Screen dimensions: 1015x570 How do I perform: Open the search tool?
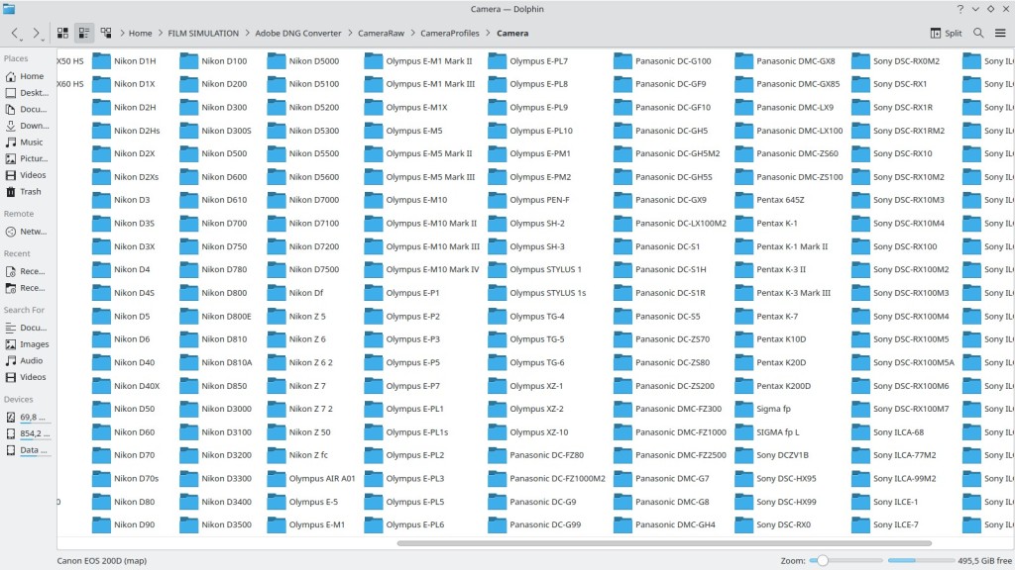point(978,33)
